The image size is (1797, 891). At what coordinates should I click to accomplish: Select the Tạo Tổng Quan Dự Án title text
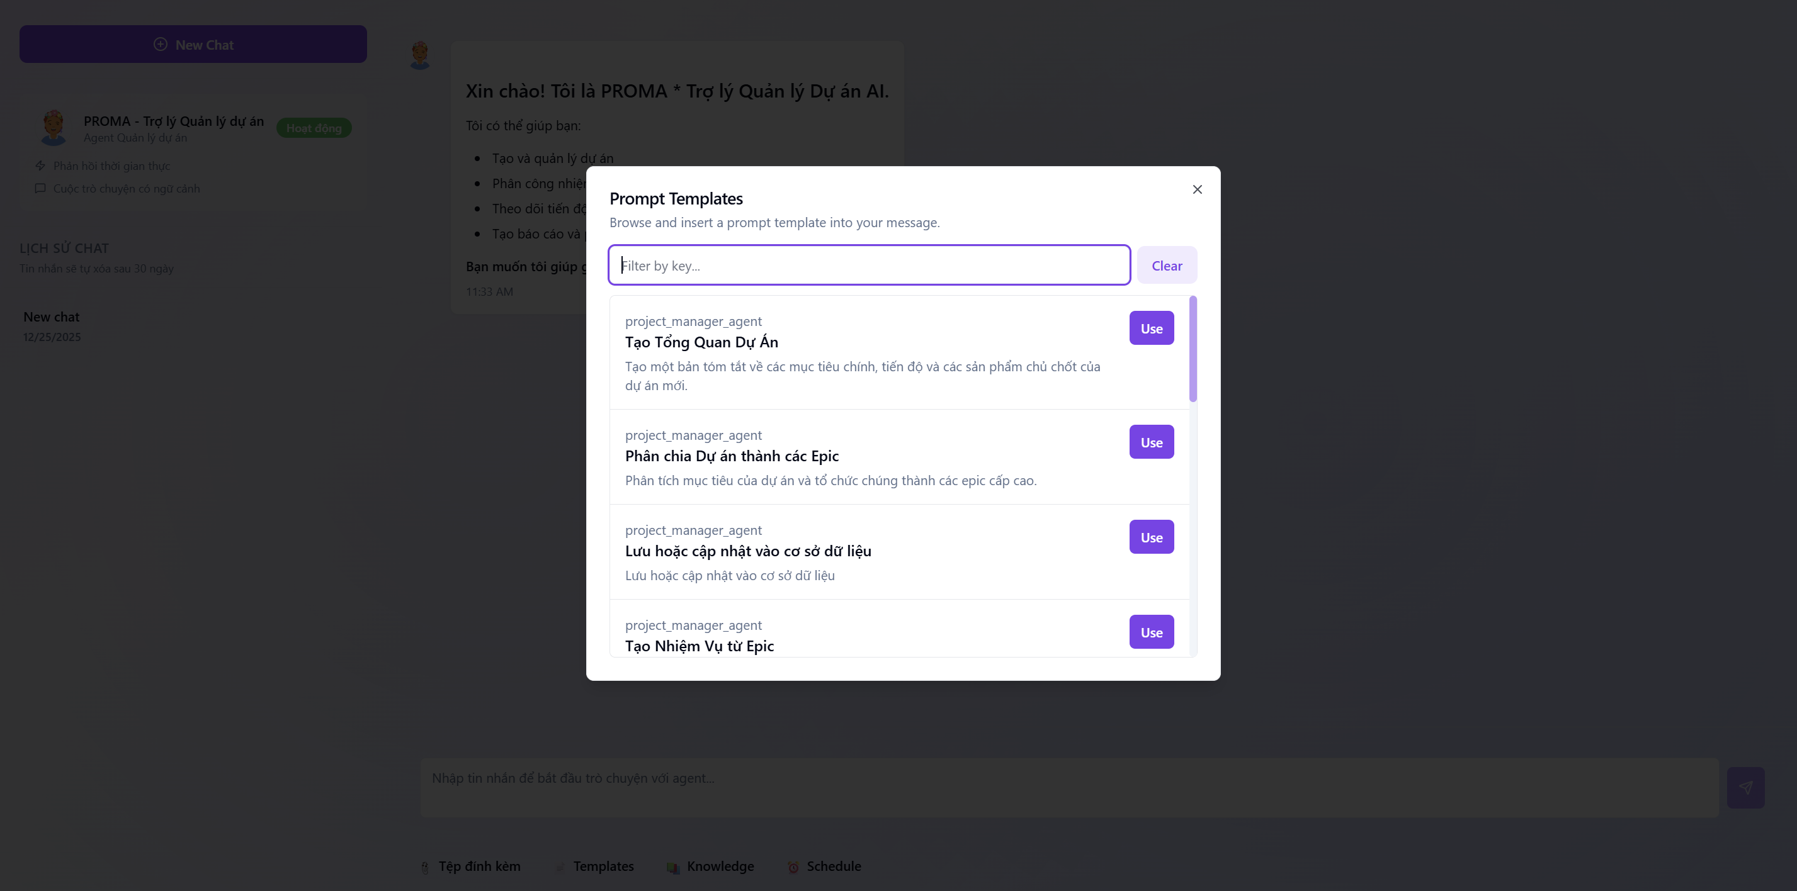701,342
